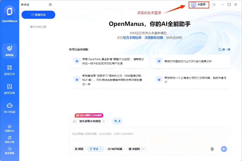Open the 超级任务 (Super Tasks) panel in sidebar
The height and width of the screenshot is (161, 242).
tap(10, 70)
